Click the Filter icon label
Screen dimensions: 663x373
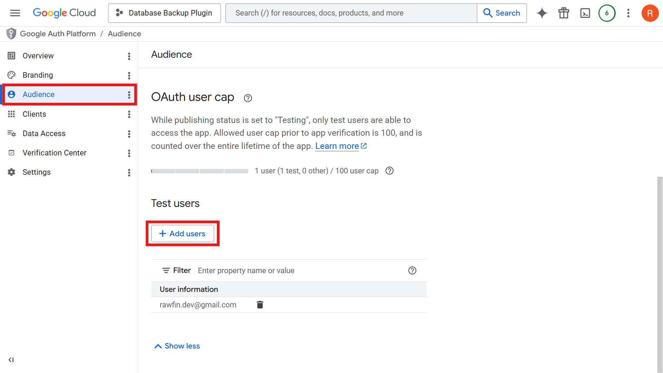(176, 270)
